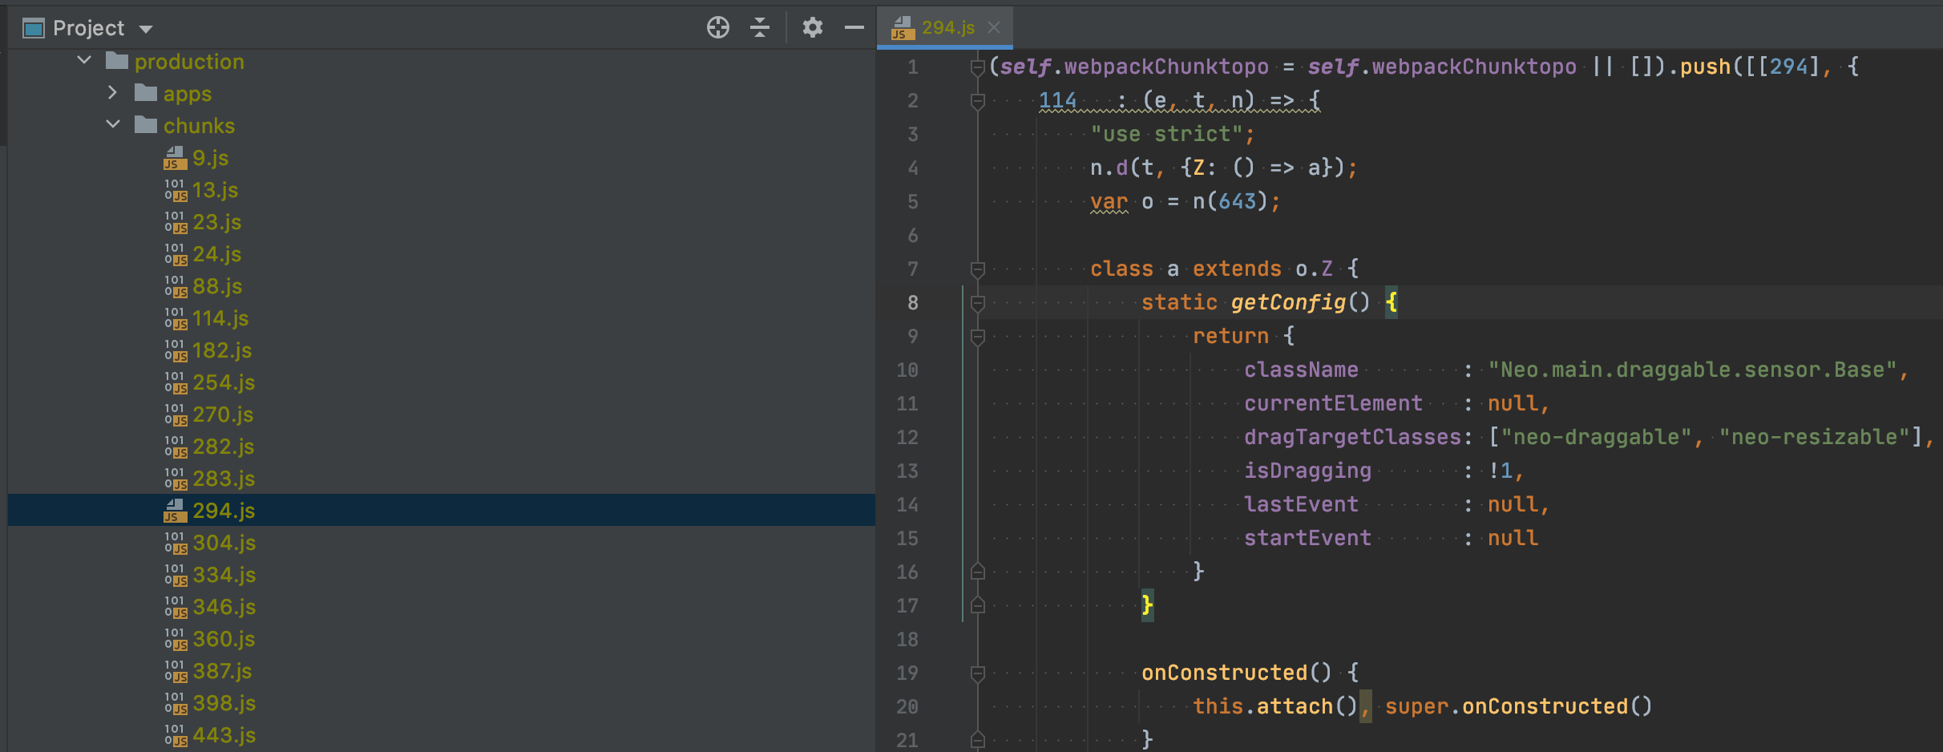The width and height of the screenshot is (1943, 752).
Task: Click n(643) on line 5
Action: (1230, 201)
